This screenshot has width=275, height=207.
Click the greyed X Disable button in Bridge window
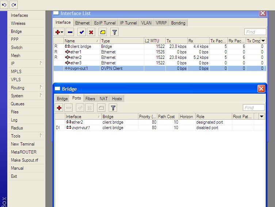click(x=89, y=108)
